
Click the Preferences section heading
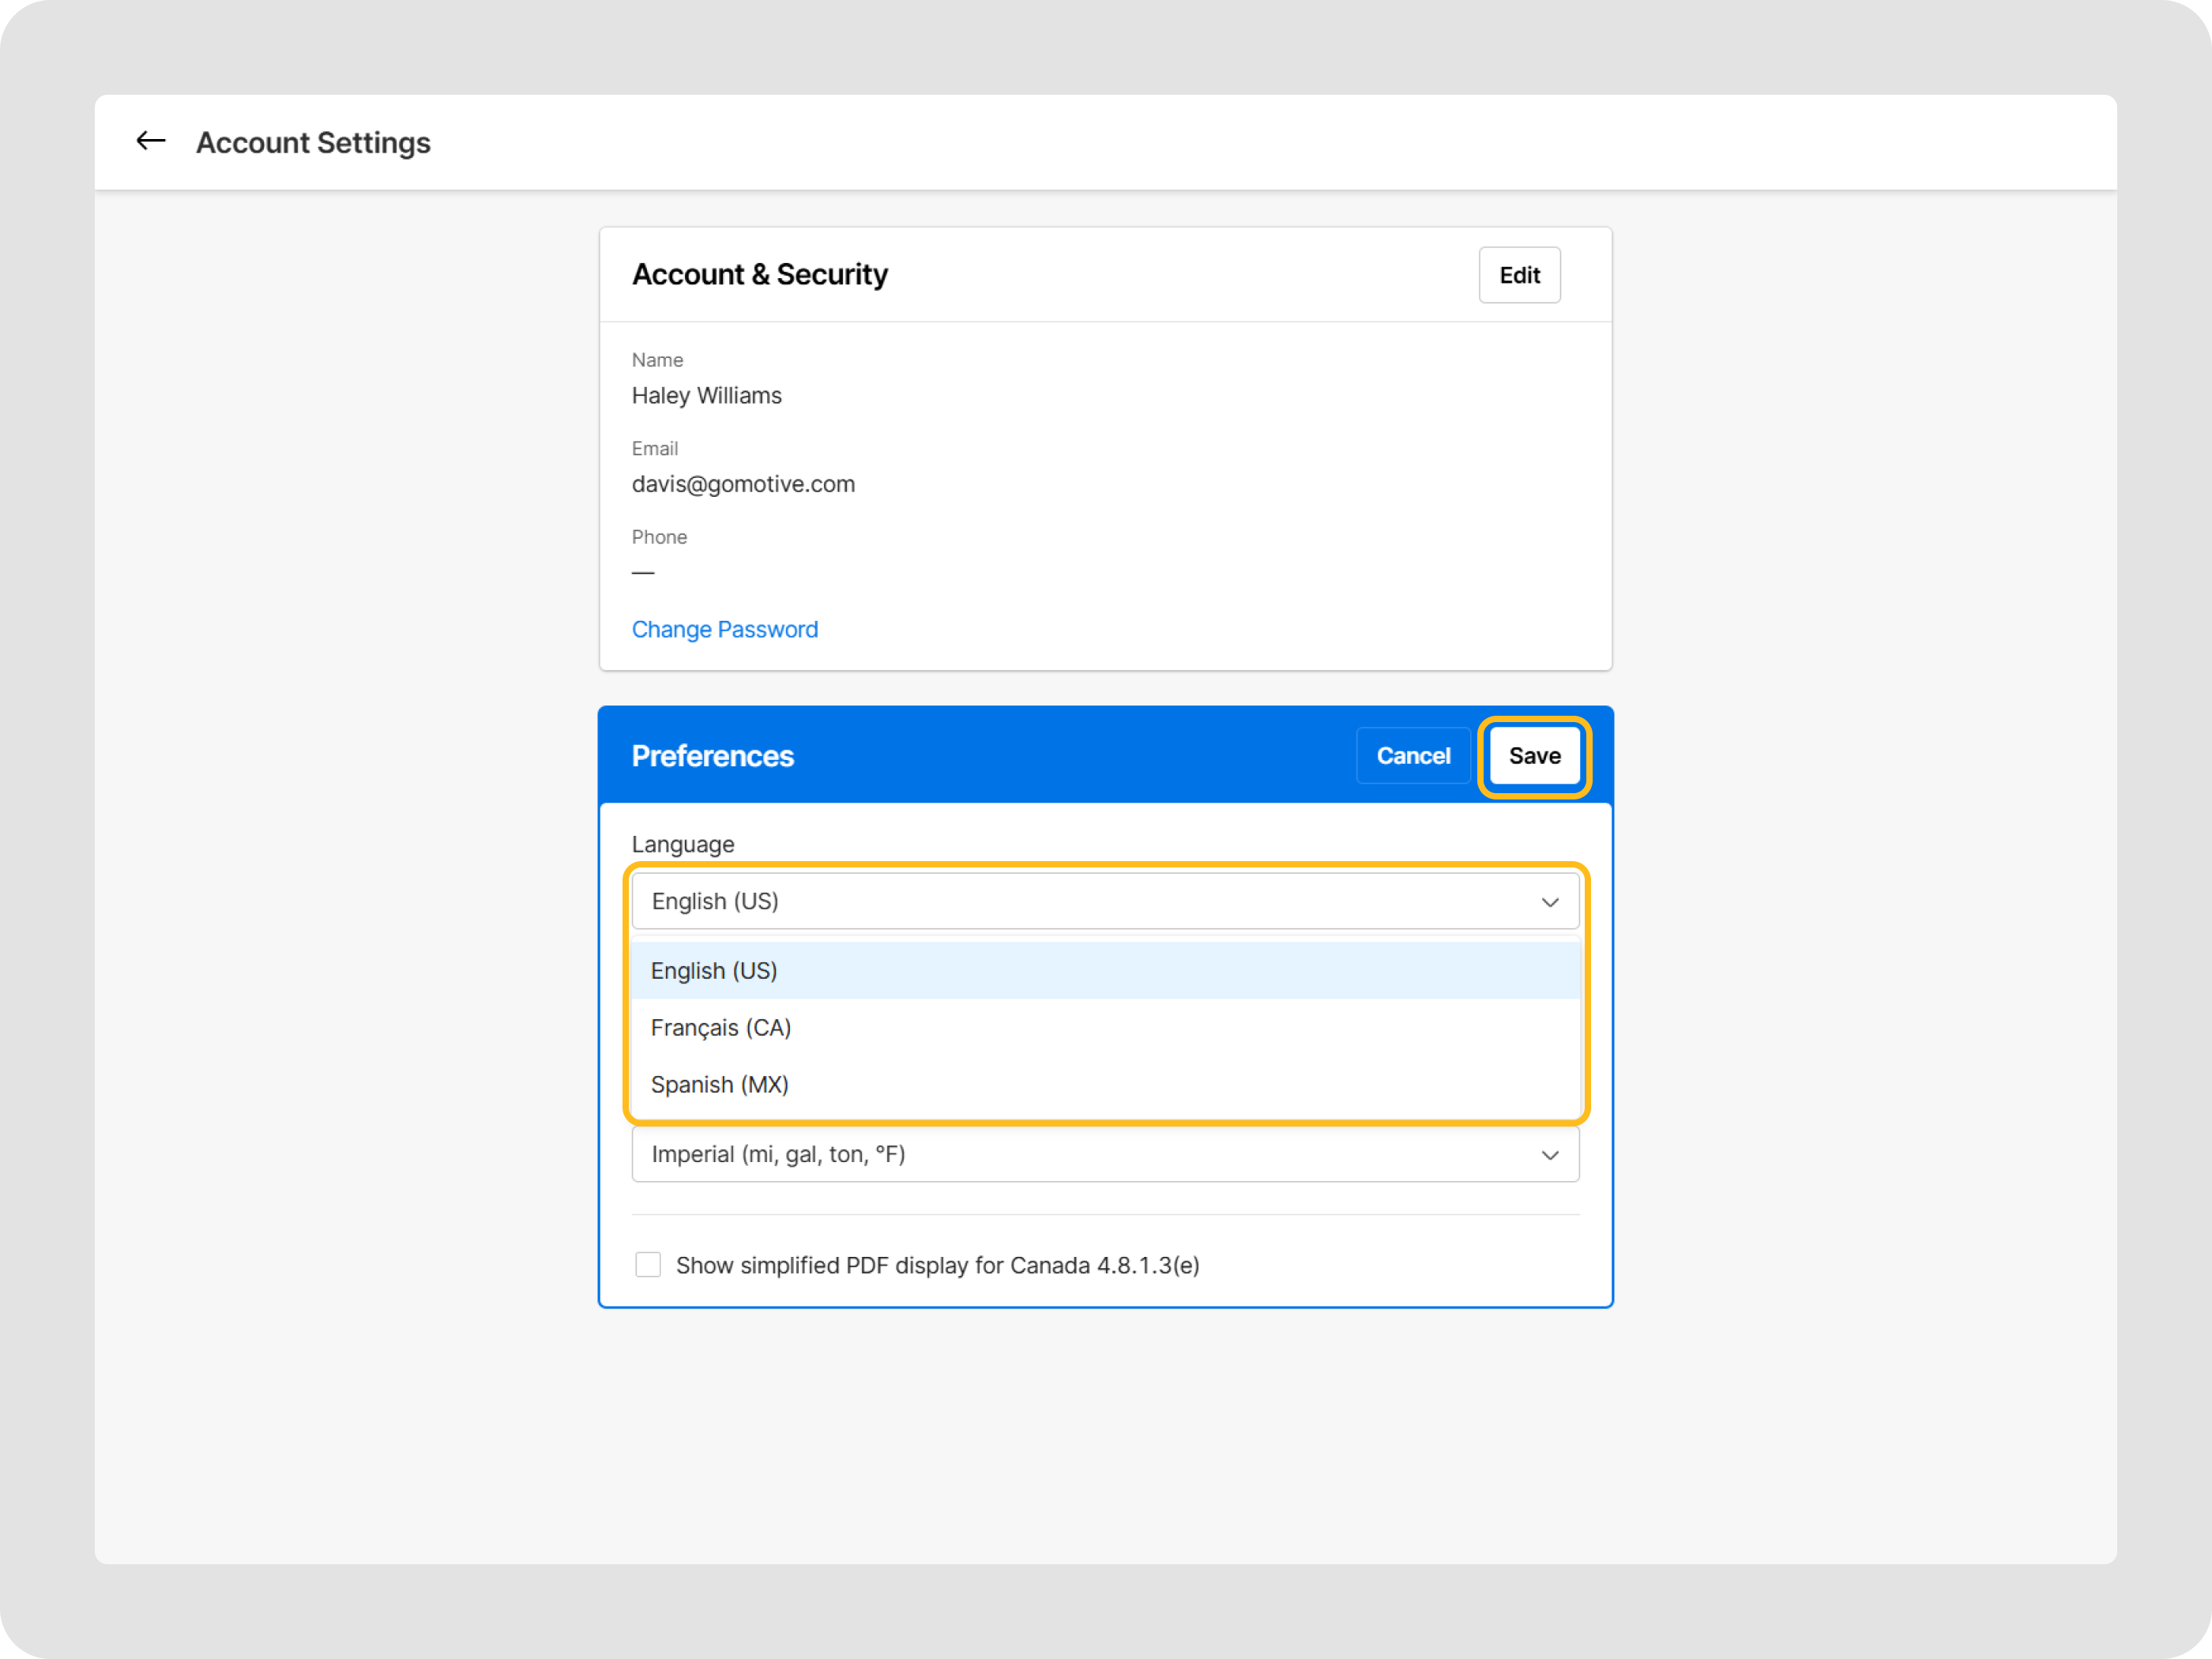click(x=712, y=757)
